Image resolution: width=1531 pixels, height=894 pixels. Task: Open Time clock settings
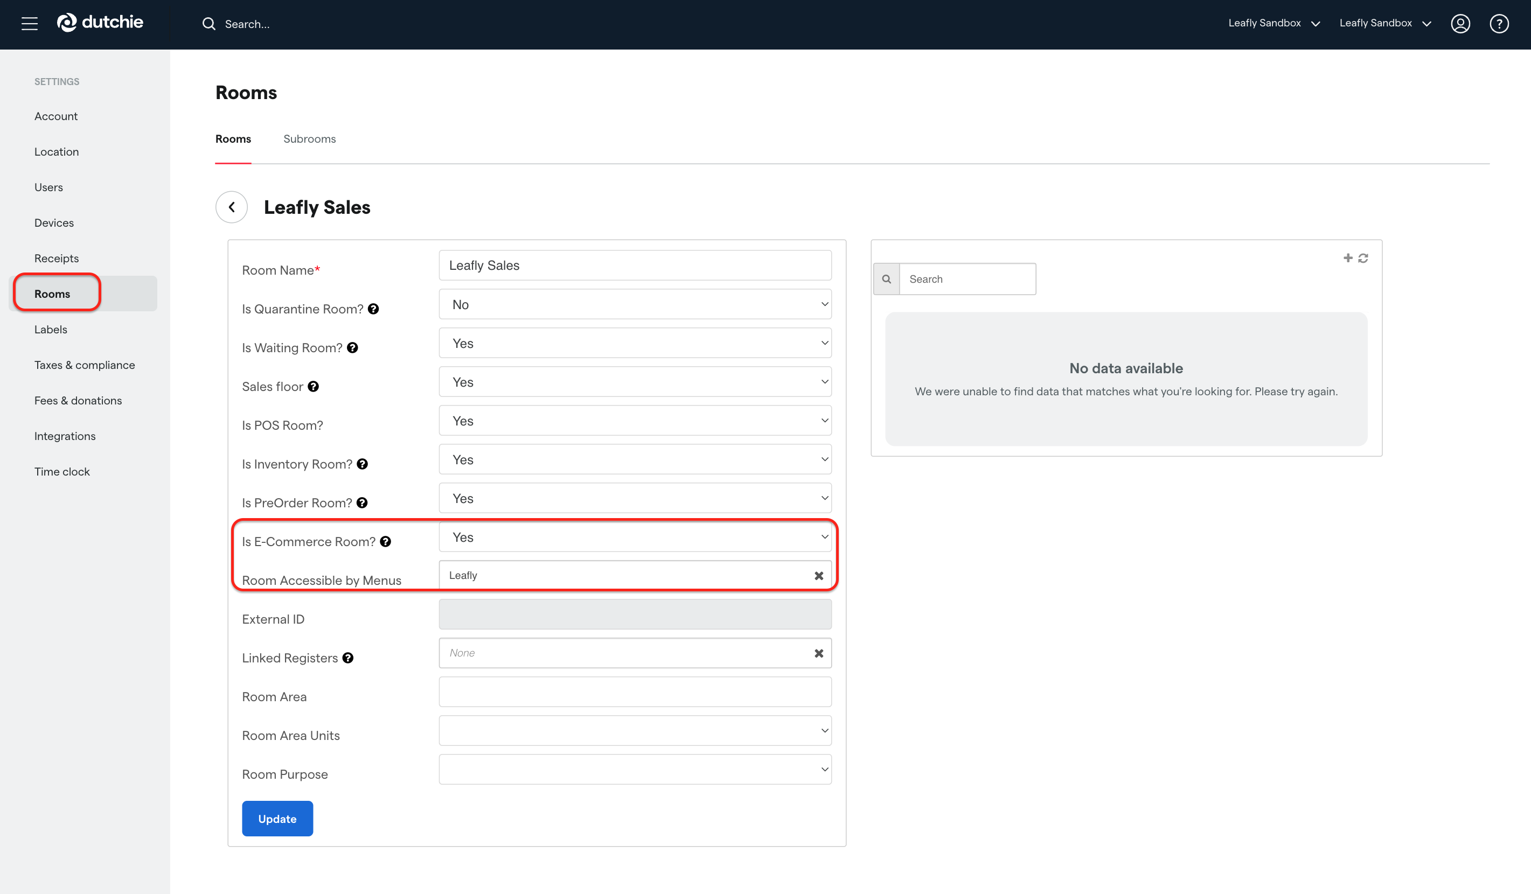pos(62,471)
